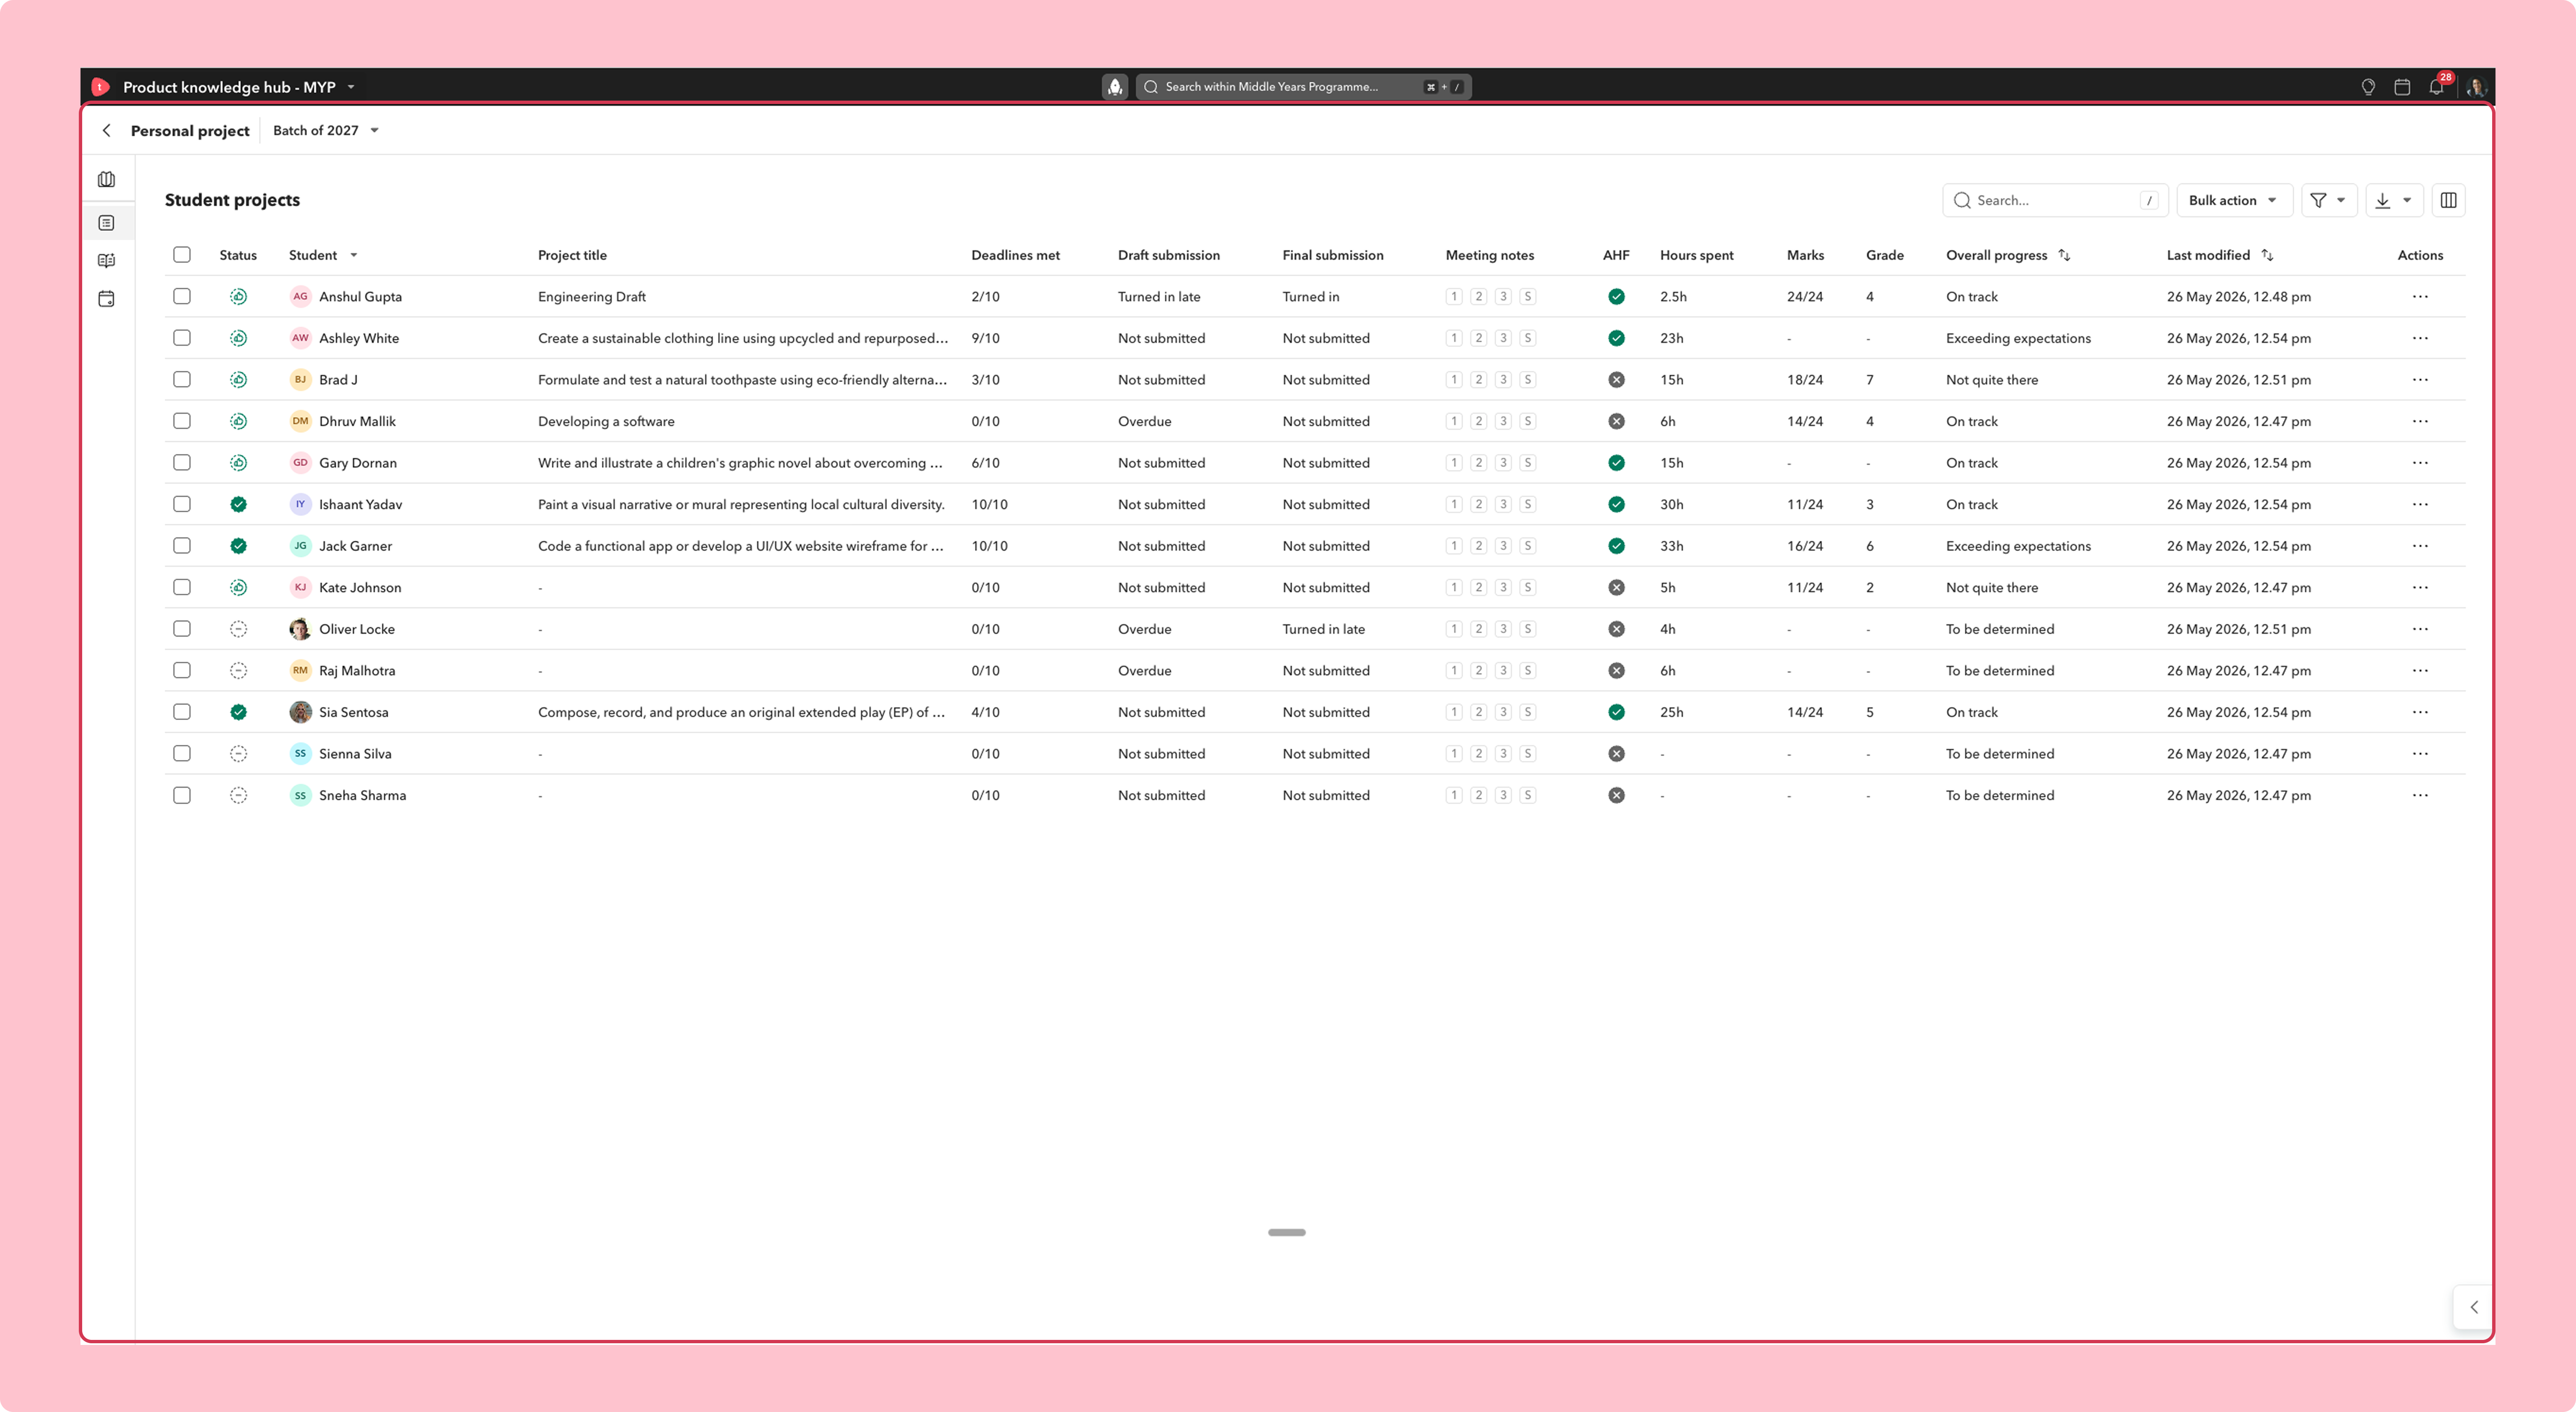Image resolution: width=2576 pixels, height=1412 pixels.
Task: Open the calendar icon in top bar
Action: tap(2402, 87)
